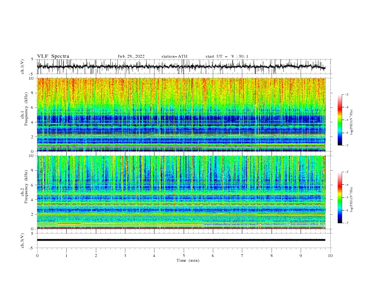Click the ch.1 voltage waveform trace

[181, 67]
